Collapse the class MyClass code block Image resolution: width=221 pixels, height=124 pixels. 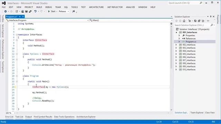[x=17, y=54]
